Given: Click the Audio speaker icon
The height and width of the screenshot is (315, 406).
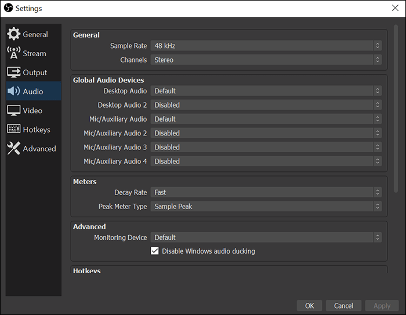Looking at the screenshot, I should (x=13, y=91).
